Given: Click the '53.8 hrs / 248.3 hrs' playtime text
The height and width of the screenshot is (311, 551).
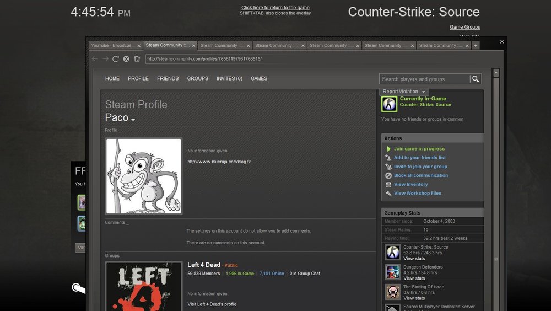Looking at the screenshot, I should pyautogui.click(x=423, y=253).
